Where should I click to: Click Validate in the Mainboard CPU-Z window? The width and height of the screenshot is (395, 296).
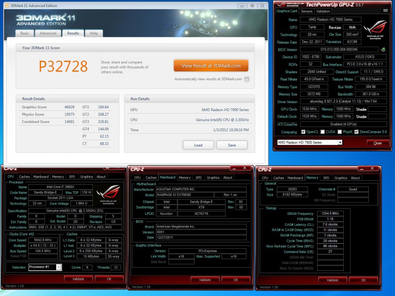click(x=205, y=280)
